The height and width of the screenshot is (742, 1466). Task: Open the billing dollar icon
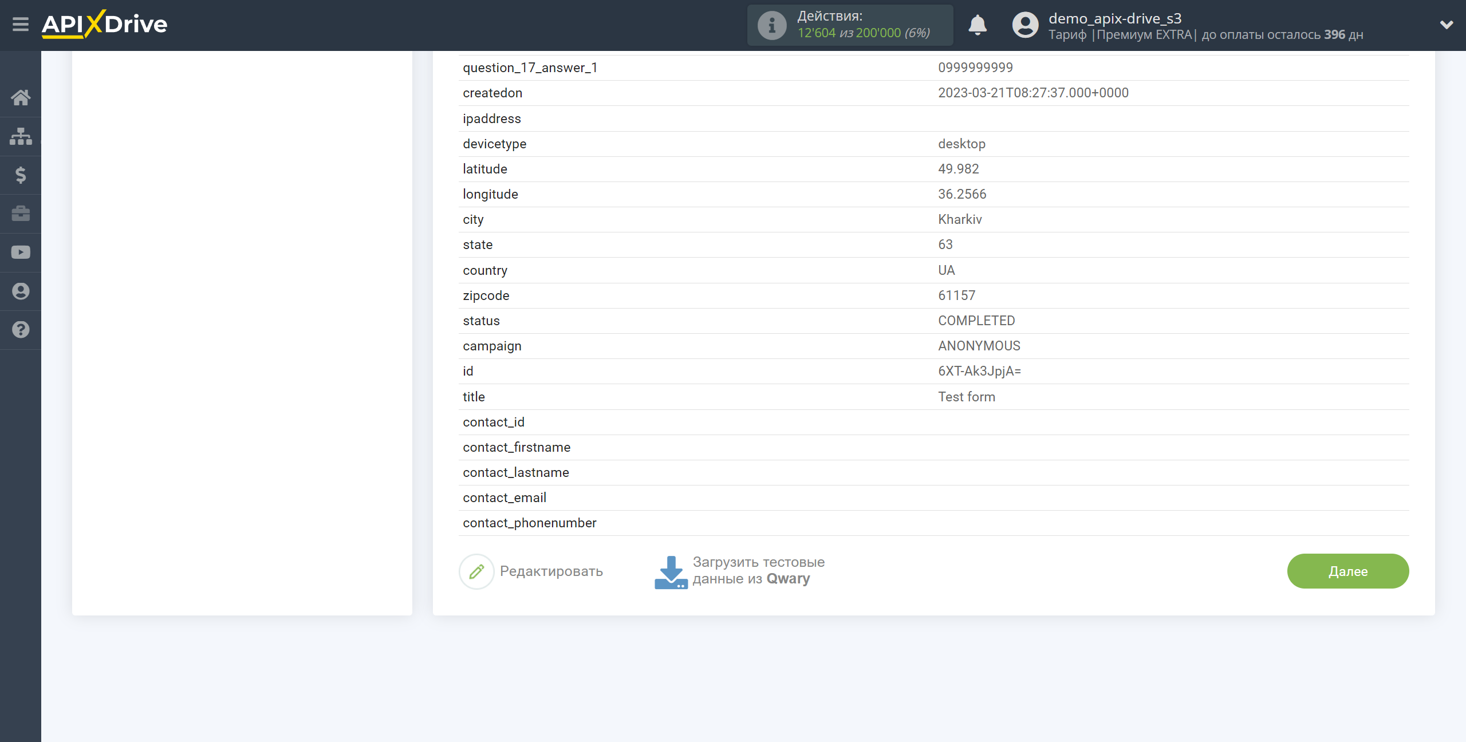coord(21,175)
